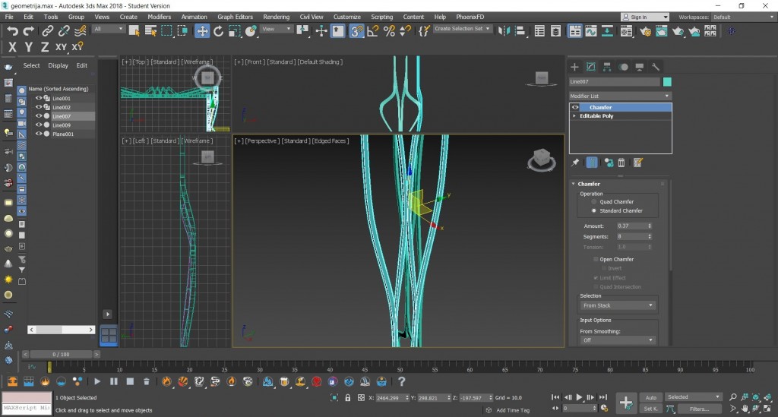This screenshot has width=778, height=417.
Task: Click the Redo arrow icon
Action: (29, 30)
